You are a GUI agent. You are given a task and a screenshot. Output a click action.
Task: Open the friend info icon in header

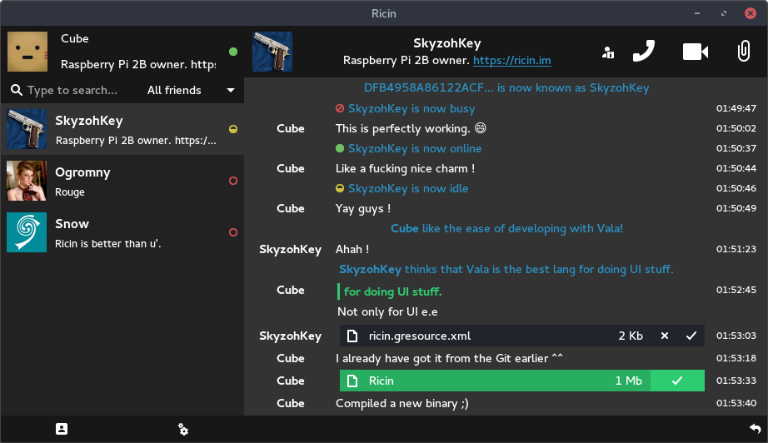(x=608, y=52)
